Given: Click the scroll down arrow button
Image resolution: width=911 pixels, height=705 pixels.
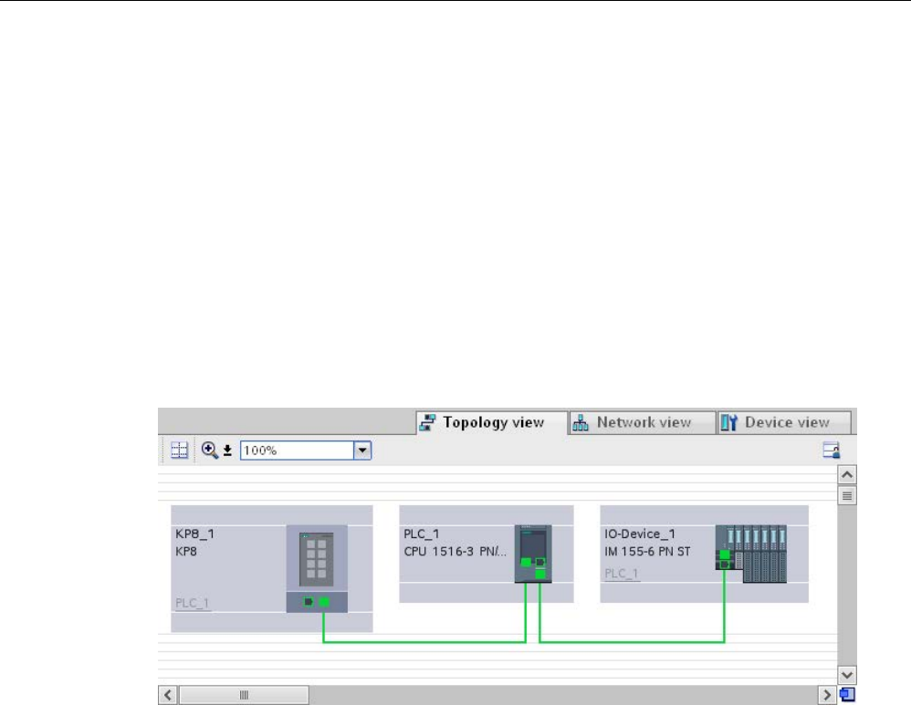Looking at the screenshot, I should tap(847, 675).
